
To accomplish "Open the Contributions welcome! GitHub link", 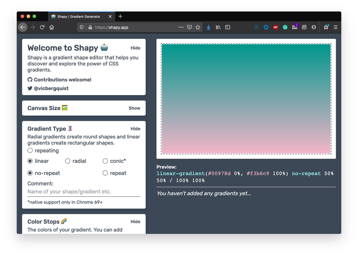I will pyautogui.click(x=59, y=80).
